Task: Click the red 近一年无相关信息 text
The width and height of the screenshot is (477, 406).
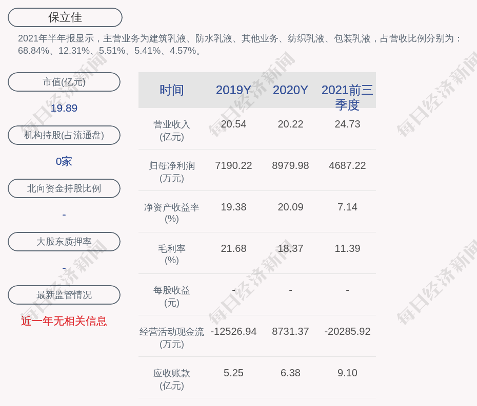Action: (x=64, y=321)
